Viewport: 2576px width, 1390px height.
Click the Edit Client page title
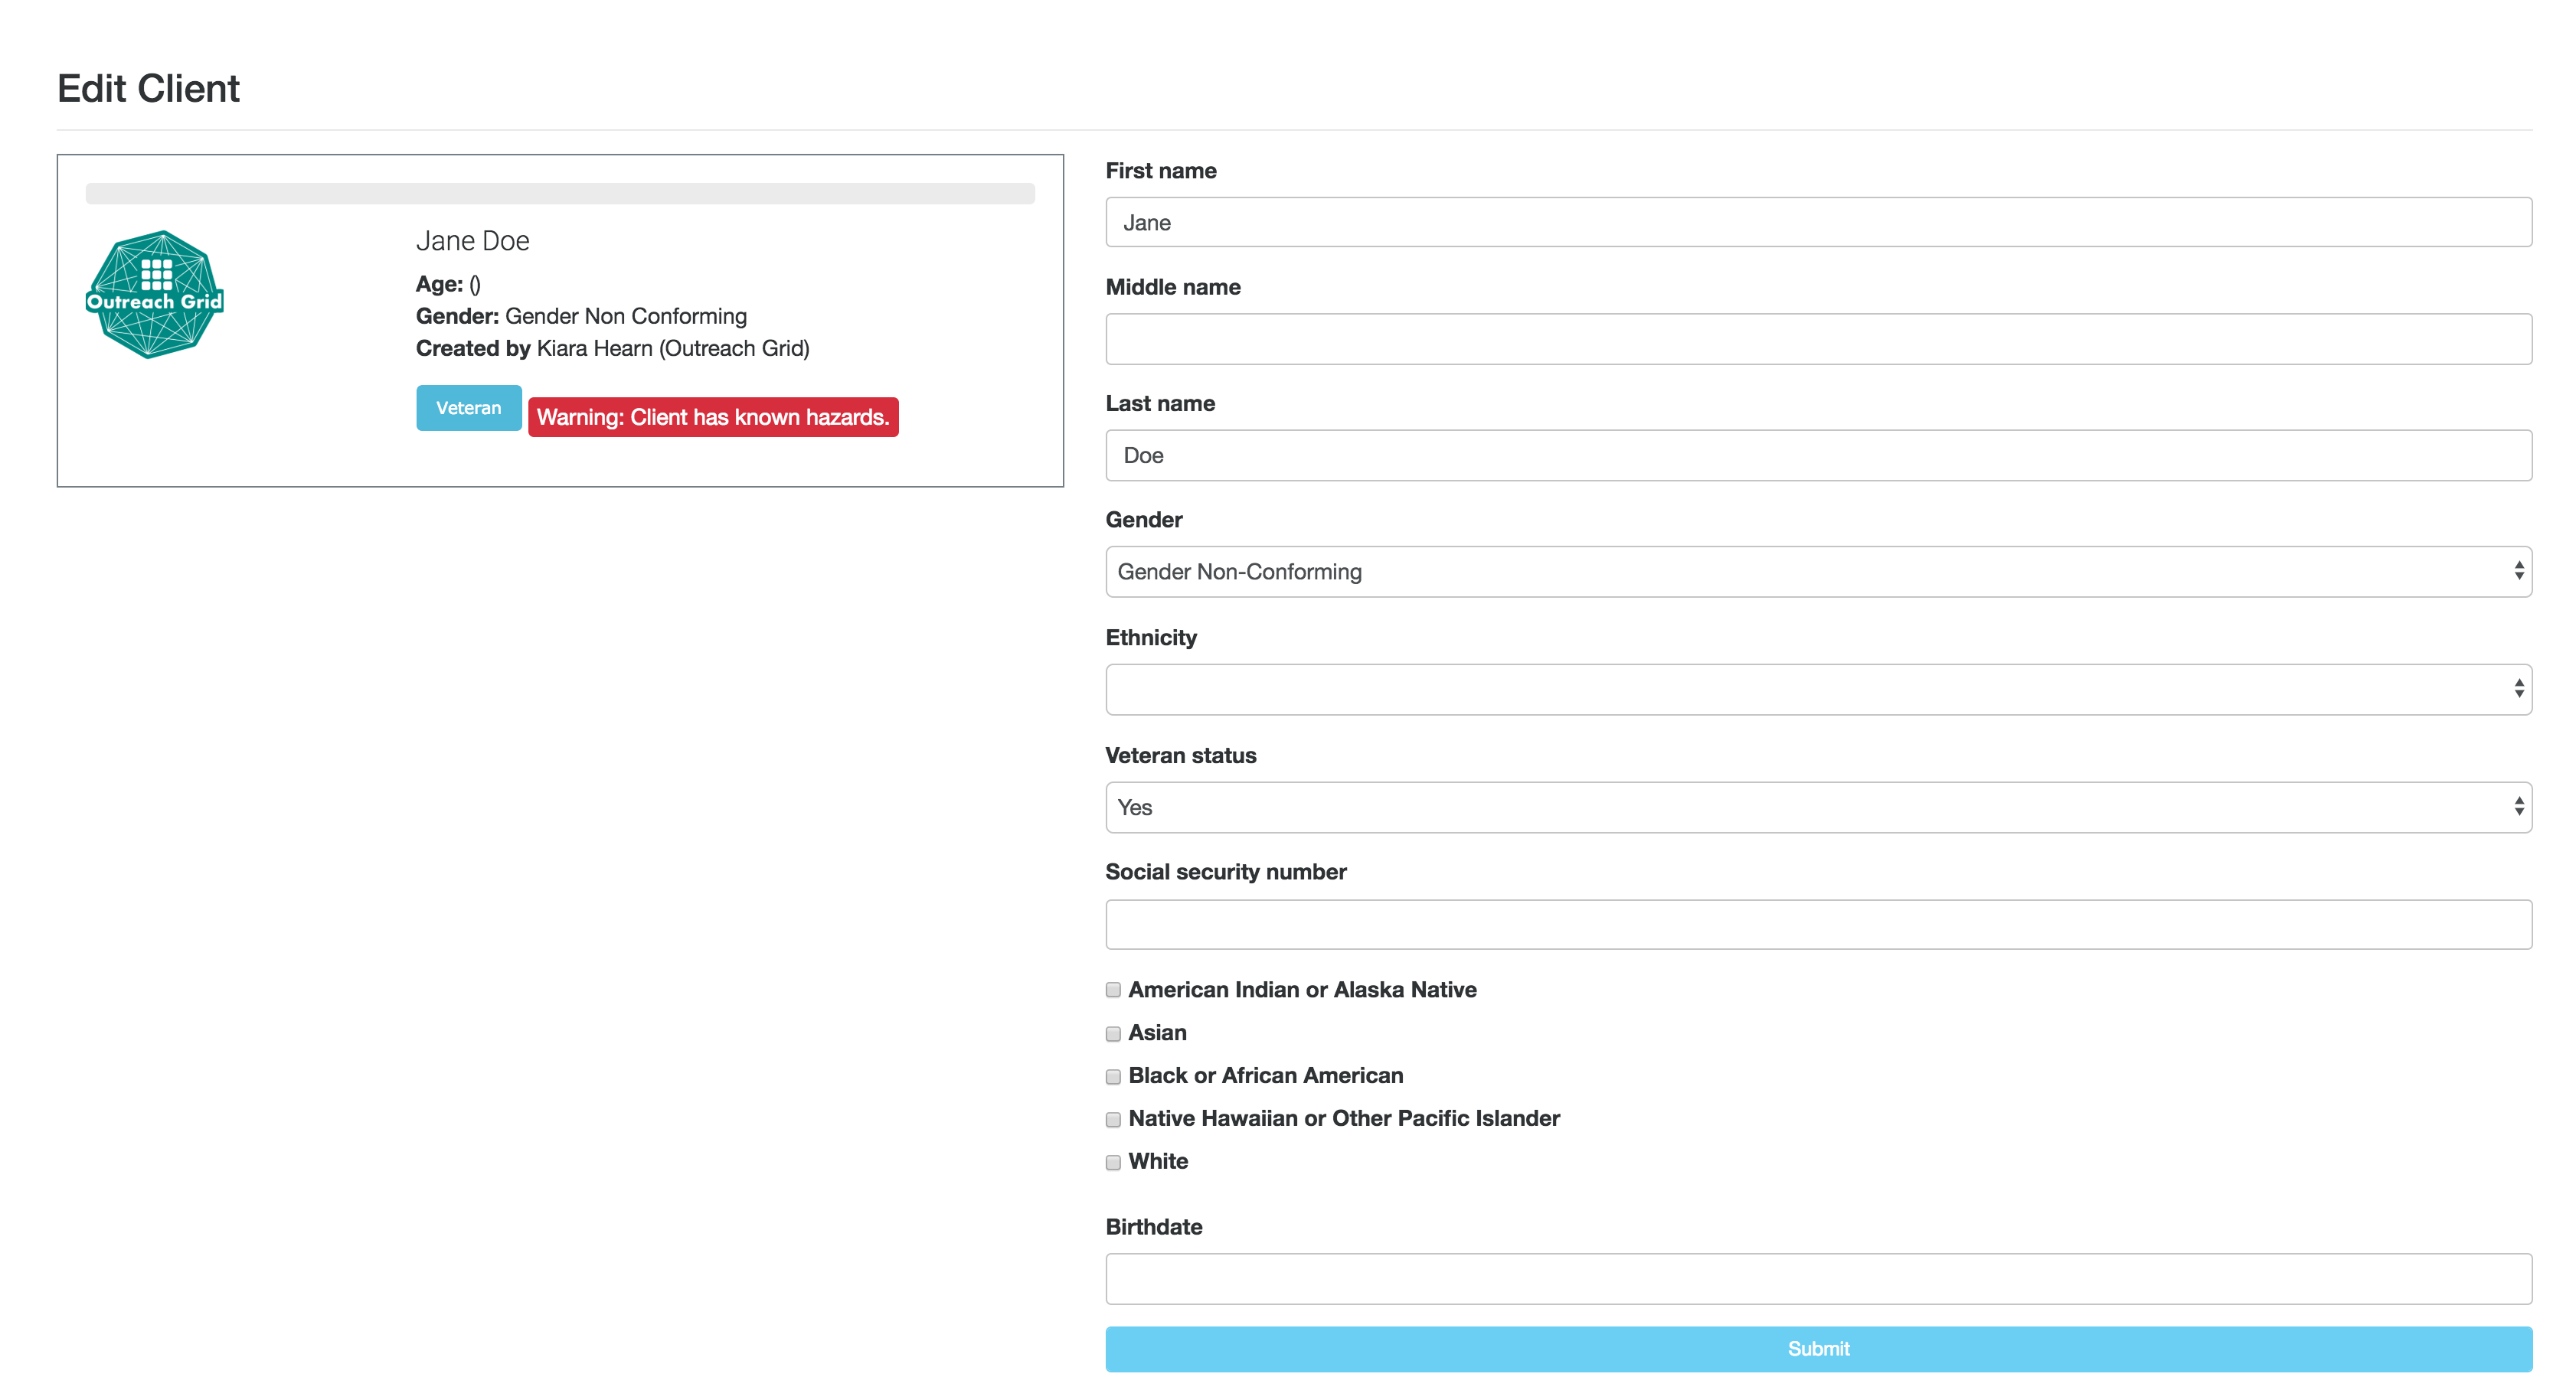click(148, 89)
